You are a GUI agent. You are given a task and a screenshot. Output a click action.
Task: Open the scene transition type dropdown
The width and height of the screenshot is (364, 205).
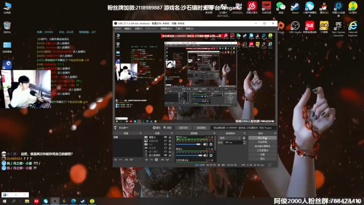click(x=230, y=138)
